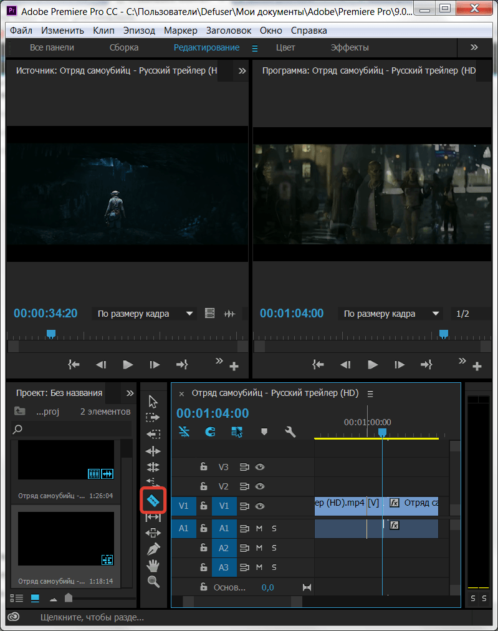Select the Selection arrow tool
The width and height of the screenshot is (498, 631).
pyautogui.click(x=153, y=401)
